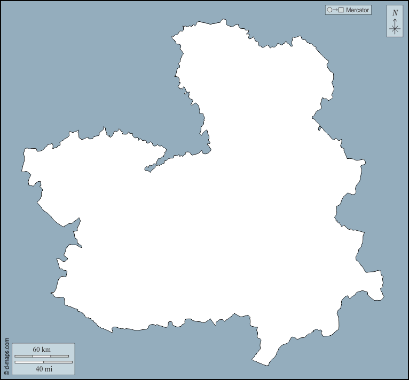Image resolution: width=409 pixels, height=380 pixels.
Task: Click the 40 mi scale label
Action: click(x=44, y=369)
